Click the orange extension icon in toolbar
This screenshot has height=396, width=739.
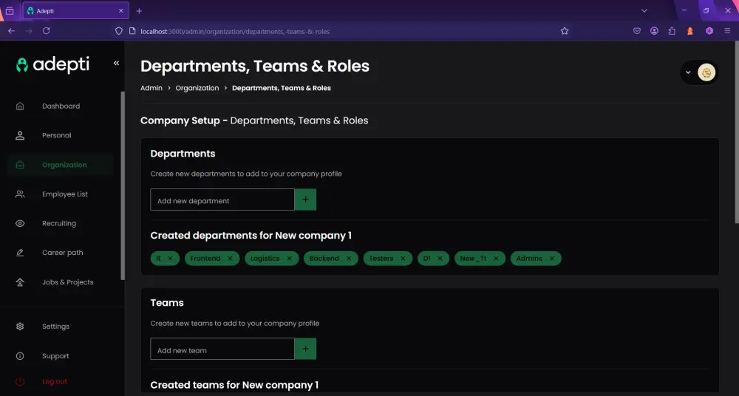pos(690,31)
